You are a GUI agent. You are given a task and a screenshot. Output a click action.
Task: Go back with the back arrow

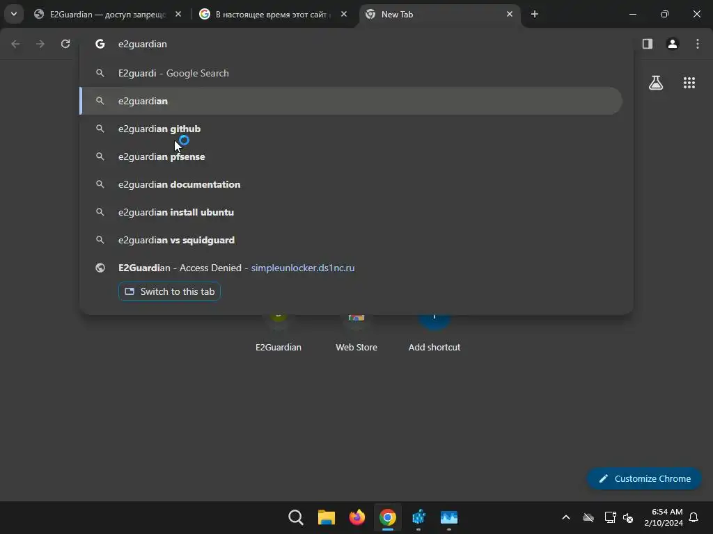click(15, 44)
